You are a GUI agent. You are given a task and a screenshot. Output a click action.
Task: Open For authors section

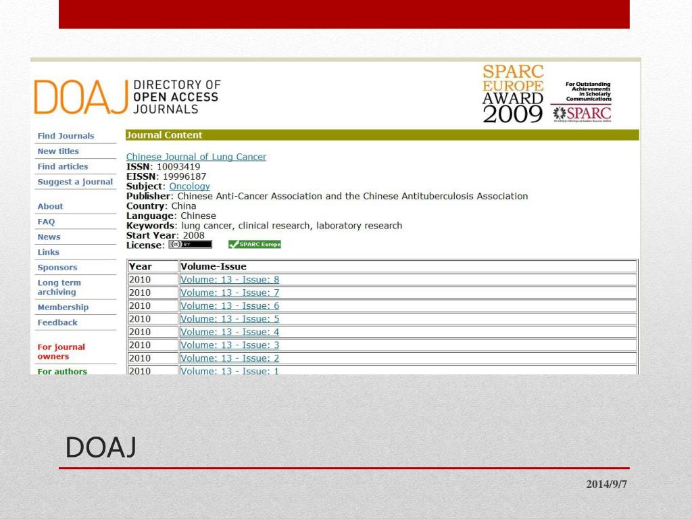62,371
